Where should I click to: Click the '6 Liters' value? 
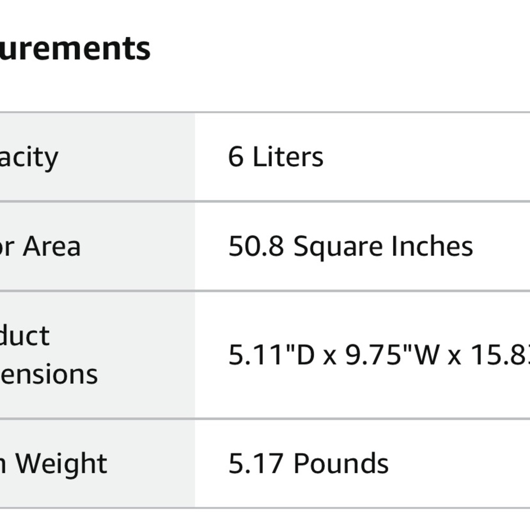[276, 157]
